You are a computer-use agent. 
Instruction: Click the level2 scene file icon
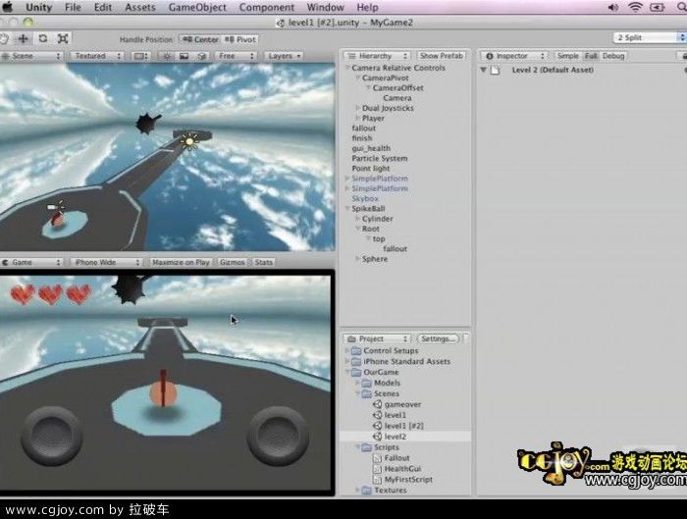point(377,437)
